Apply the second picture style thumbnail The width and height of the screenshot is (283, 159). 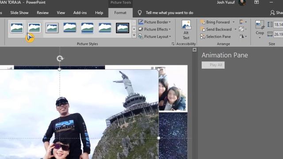coord(34,28)
